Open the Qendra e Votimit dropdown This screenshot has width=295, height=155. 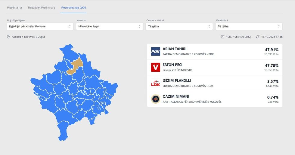(x=179, y=26)
